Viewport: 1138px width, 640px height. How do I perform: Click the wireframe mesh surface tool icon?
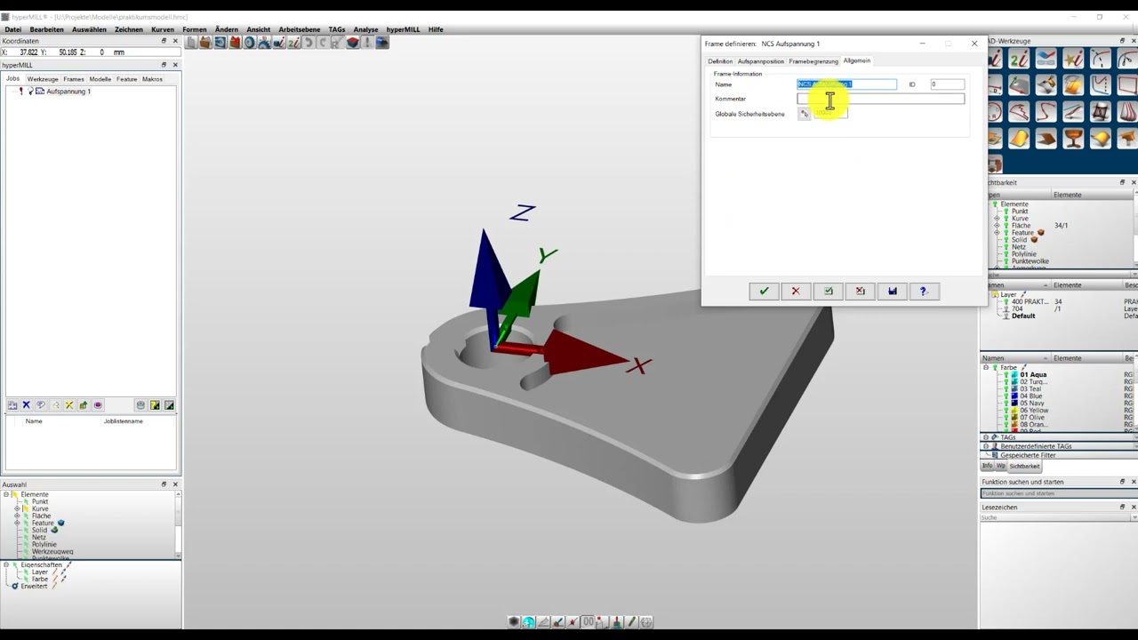(x=1101, y=112)
